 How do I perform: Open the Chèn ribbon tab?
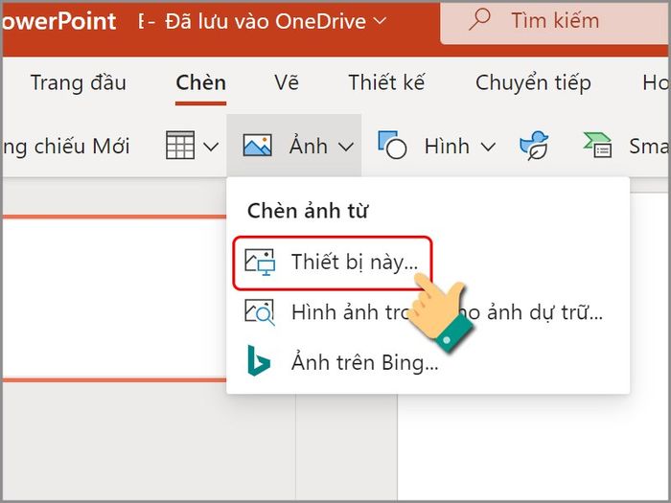tap(200, 83)
